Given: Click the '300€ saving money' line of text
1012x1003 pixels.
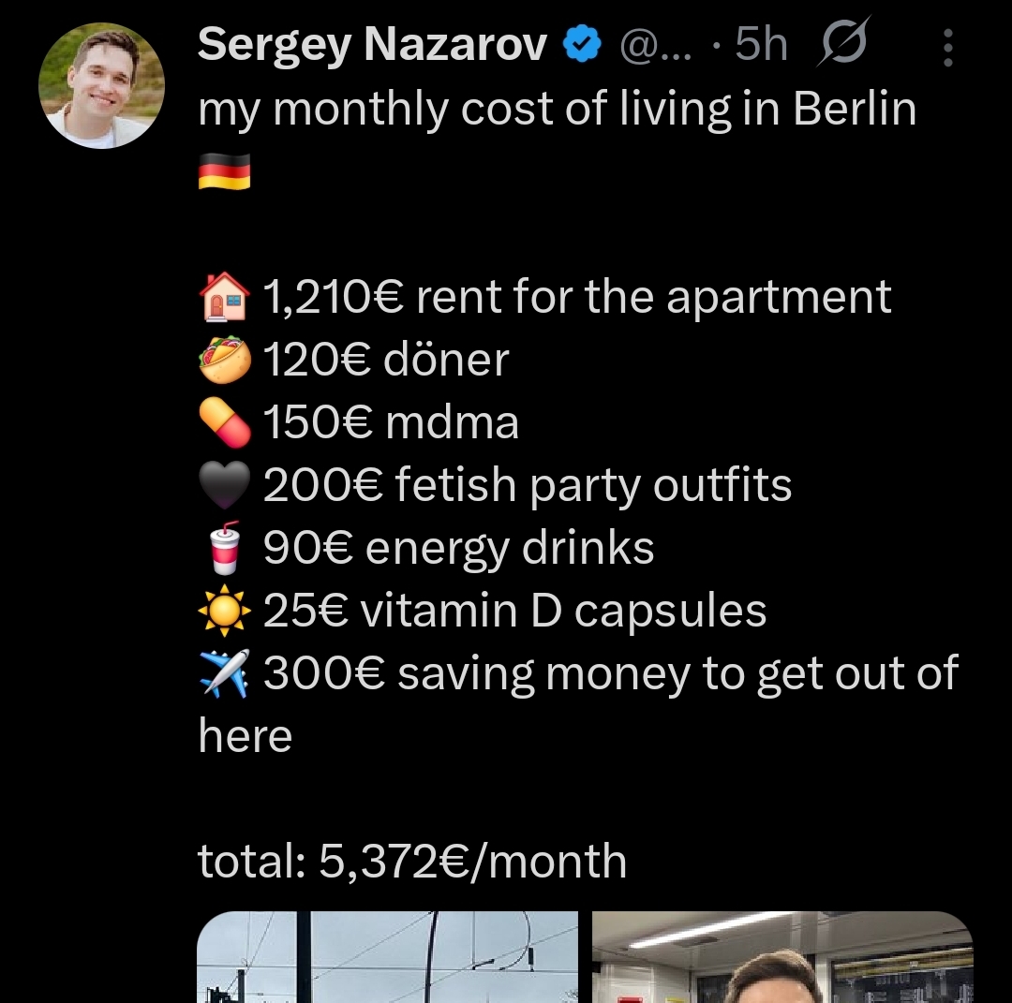Looking at the screenshot, I should click(x=609, y=671).
